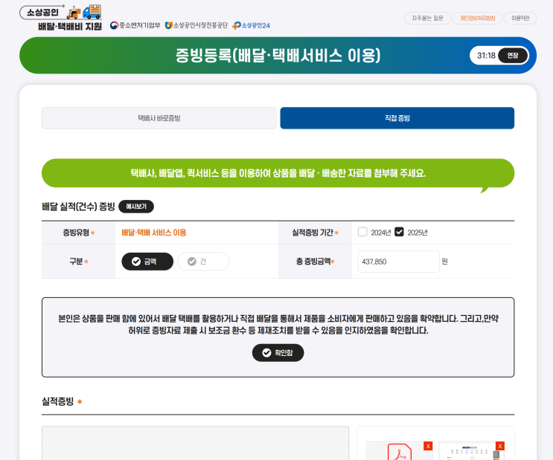Open the 소상공인24 logo link
The image size is (553, 460).
pyautogui.click(x=251, y=25)
